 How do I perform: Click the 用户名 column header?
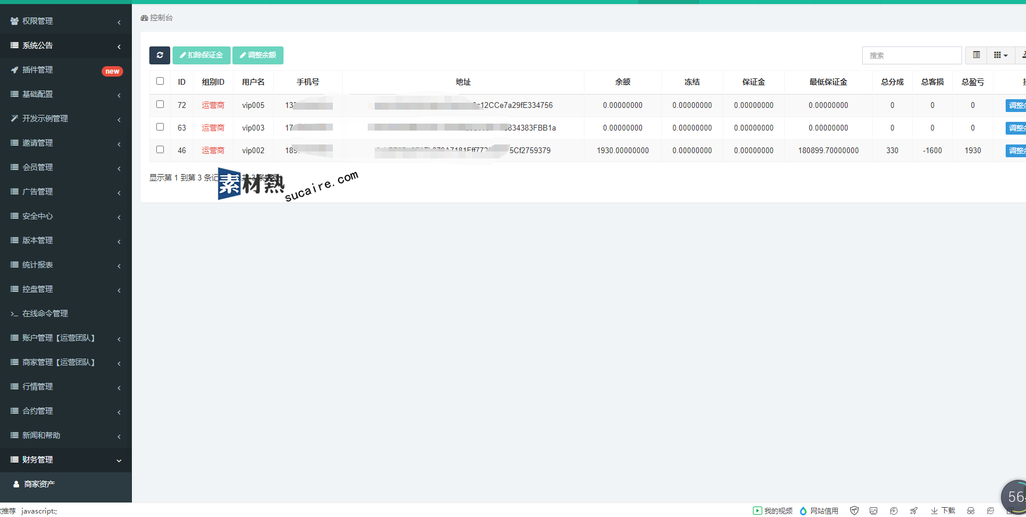click(x=253, y=82)
